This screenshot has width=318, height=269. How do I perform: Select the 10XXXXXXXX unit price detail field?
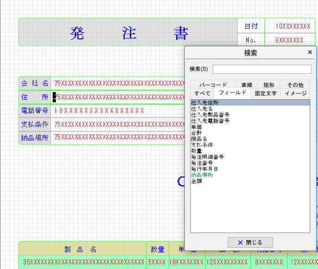(x=186, y=262)
